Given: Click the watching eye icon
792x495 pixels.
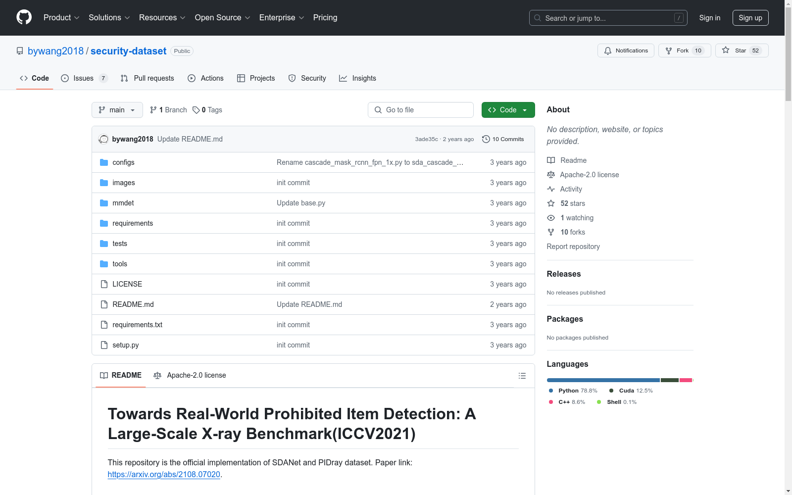Looking at the screenshot, I should point(551,218).
